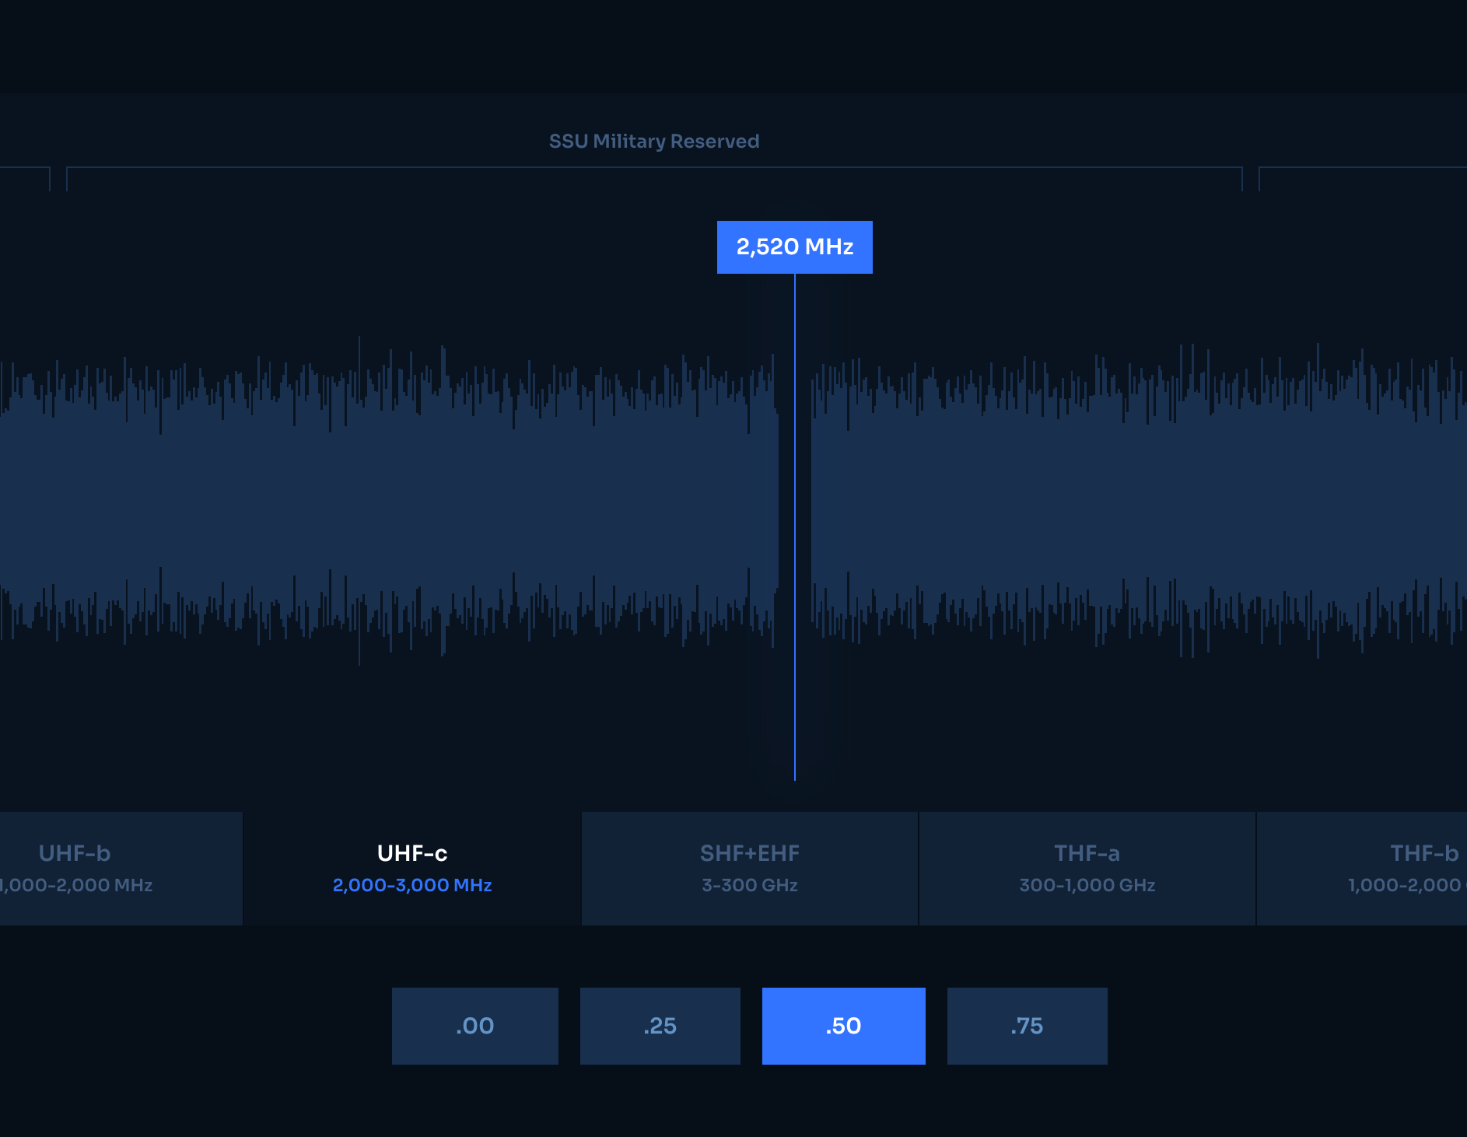Screen dimensions: 1467x1137
Task: Choose the .25 frequency offset
Action: pos(660,1025)
